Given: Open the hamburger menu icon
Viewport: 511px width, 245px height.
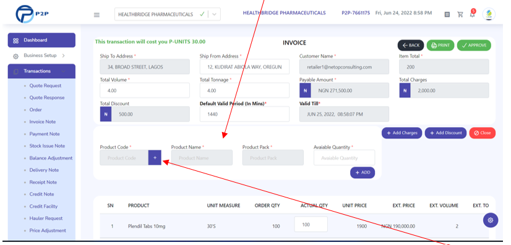Looking at the screenshot, I should (x=97, y=15).
